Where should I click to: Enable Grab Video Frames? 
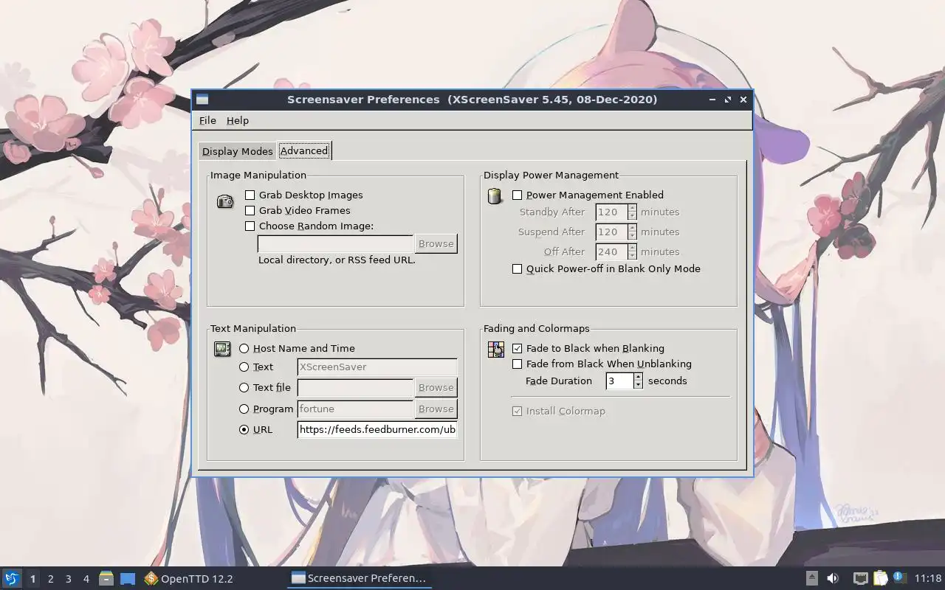pyautogui.click(x=250, y=211)
